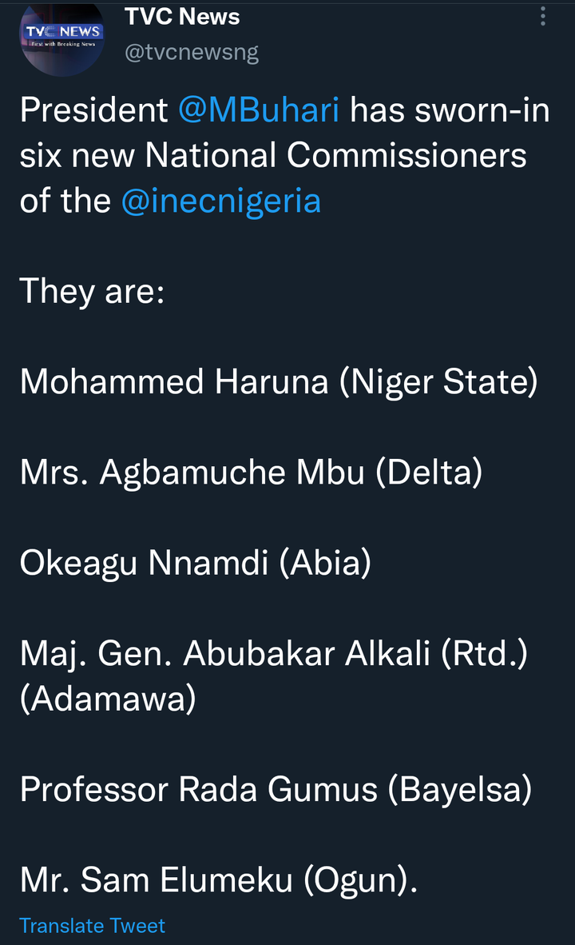Screen dimensions: 575x945
Task: Tap the word President in the tweet
Action: (93, 110)
